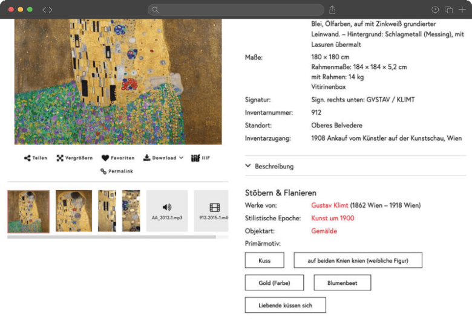Screen dimensions: 472x320
Task: Click the browser forward arrow
Action: point(50,10)
